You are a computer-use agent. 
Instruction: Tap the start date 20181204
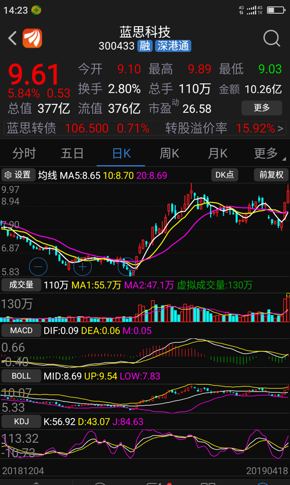23,470
